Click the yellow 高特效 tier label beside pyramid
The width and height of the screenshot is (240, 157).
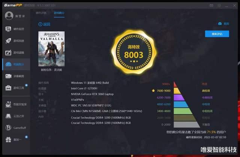[x=206, y=91]
